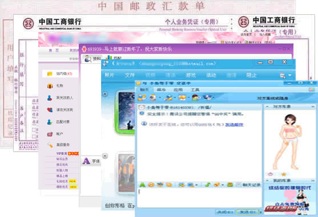Click MSN lower display picture thumbnail
The height and width of the screenshot is (217, 318).
[x=126, y=174]
